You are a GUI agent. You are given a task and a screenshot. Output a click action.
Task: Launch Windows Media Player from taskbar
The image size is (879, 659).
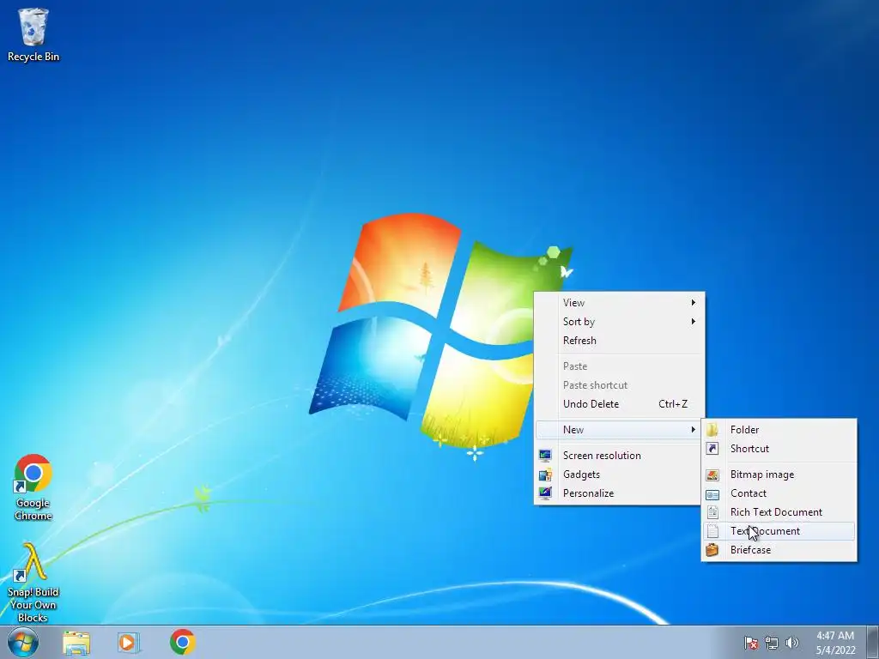coord(128,643)
